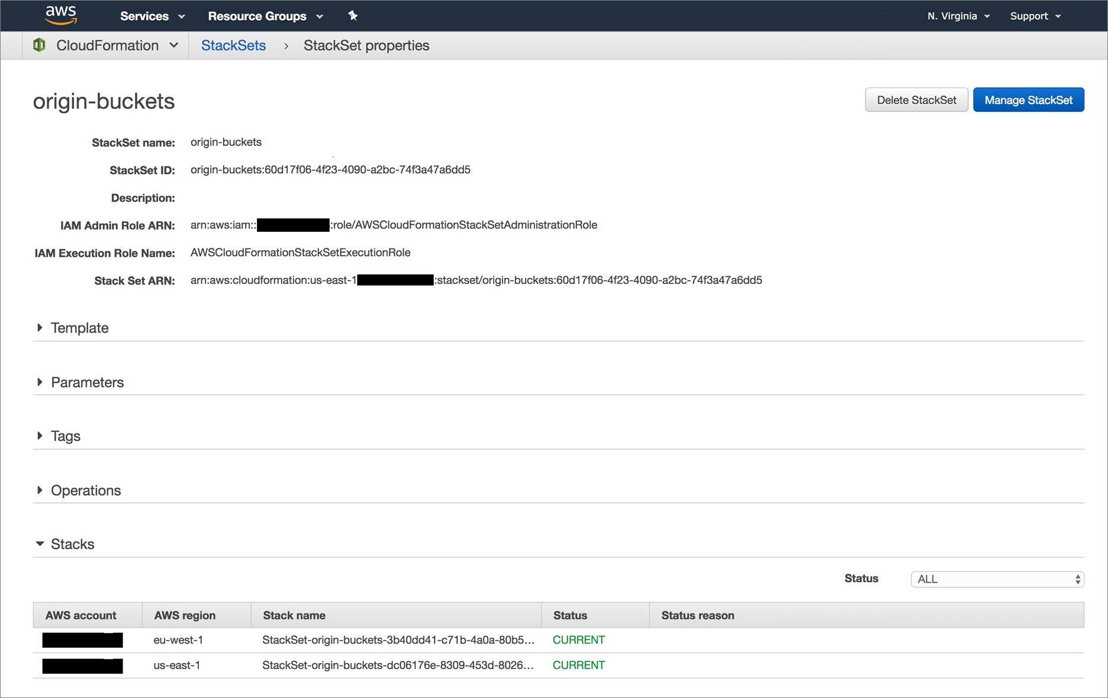Open the CloudFormation service dropdown
Viewport: 1108px width, 698px height.
click(117, 46)
